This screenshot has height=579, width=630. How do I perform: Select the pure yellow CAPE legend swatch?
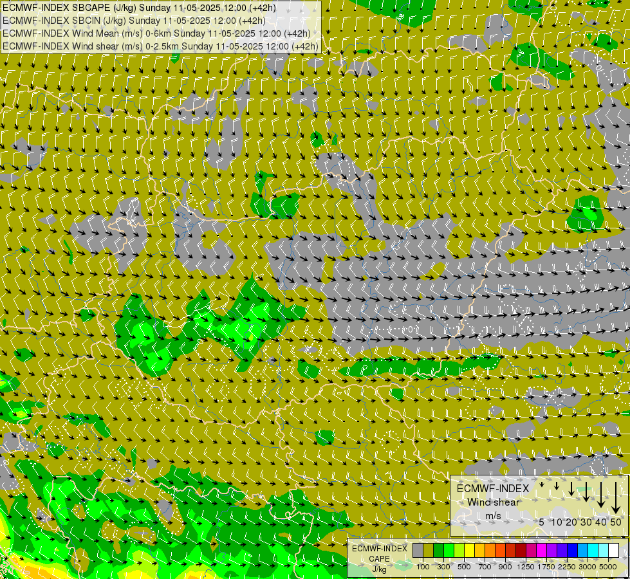469,550
